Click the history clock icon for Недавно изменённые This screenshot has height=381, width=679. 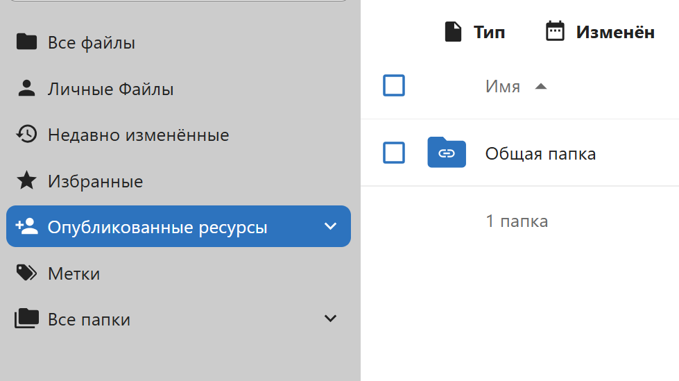(26, 134)
